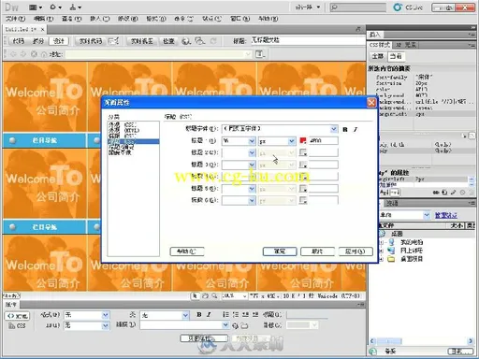
Task: Switch to Split view button
Action: point(38,41)
